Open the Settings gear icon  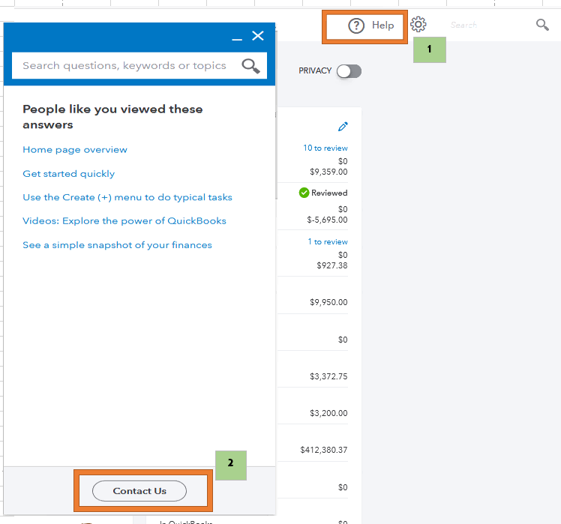pyautogui.click(x=418, y=25)
